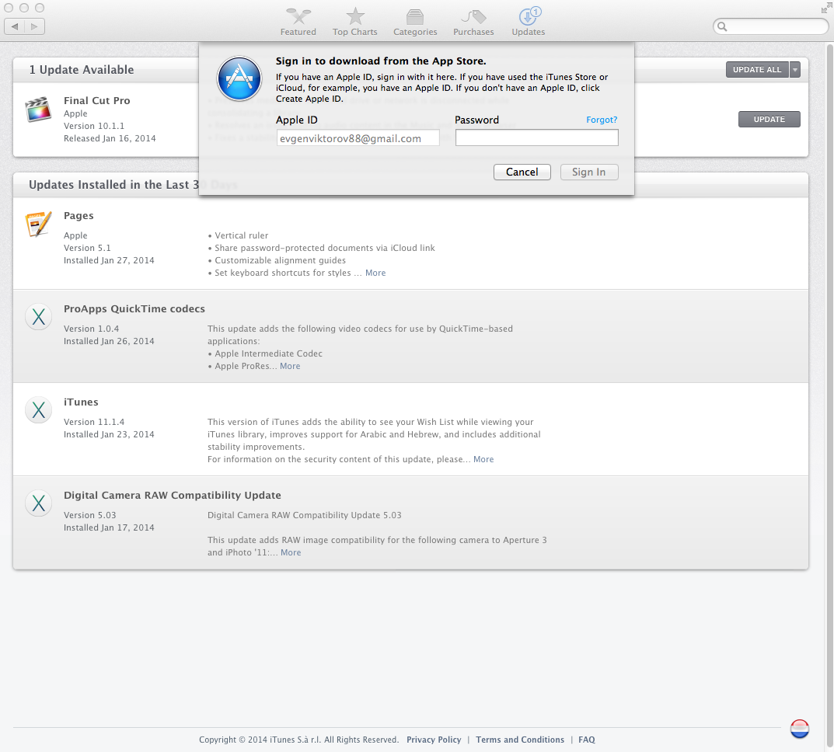Click the forward navigation arrow
Screen dimensions: 834x752
[x=34, y=26]
